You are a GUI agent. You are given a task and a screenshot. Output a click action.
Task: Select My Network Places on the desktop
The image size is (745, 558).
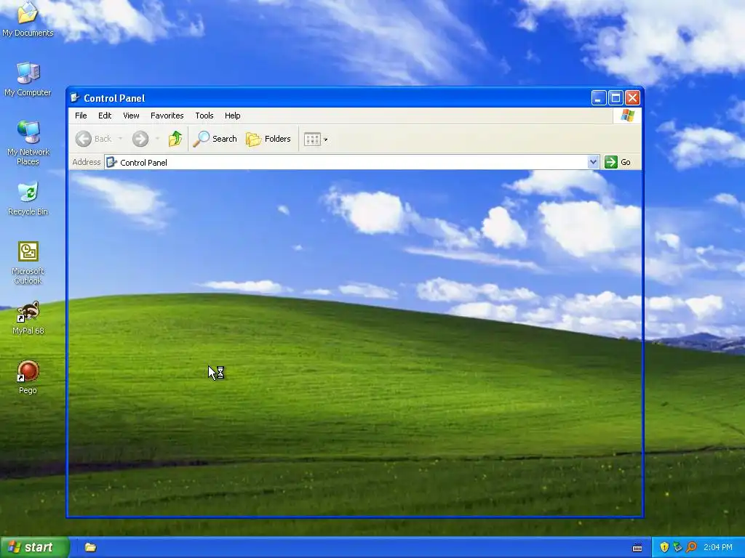point(28,142)
